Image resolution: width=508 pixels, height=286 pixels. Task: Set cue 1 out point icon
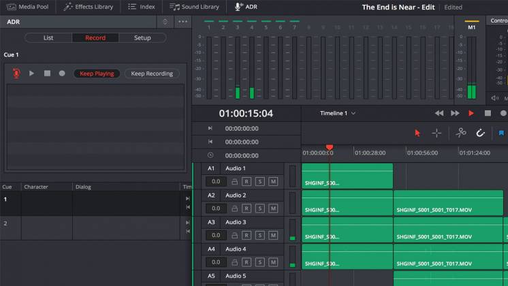coord(187,207)
